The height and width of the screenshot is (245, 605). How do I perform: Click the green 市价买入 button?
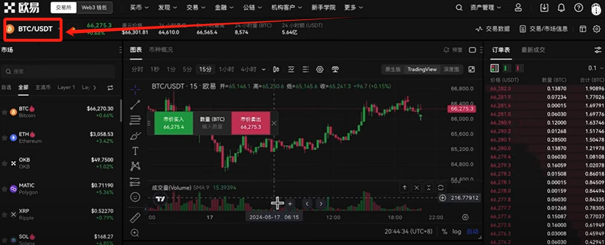[x=174, y=123]
